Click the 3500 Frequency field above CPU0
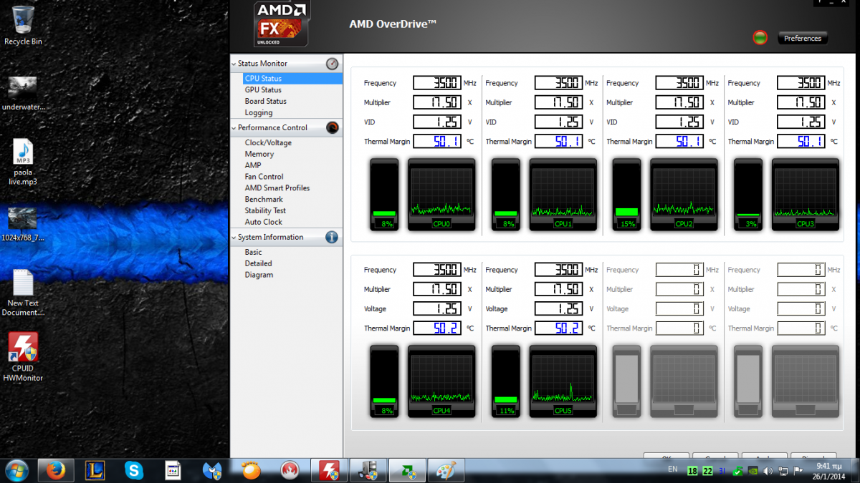860x483 pixels. point(437,83)
